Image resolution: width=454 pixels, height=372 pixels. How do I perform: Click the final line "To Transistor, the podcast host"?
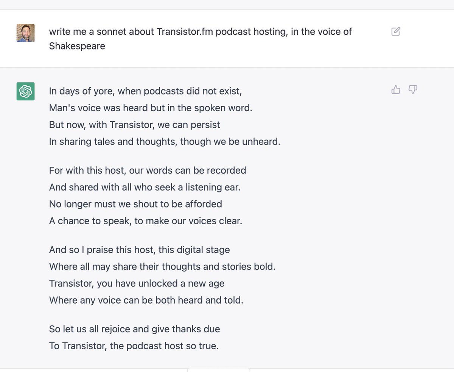pos(134,346)
